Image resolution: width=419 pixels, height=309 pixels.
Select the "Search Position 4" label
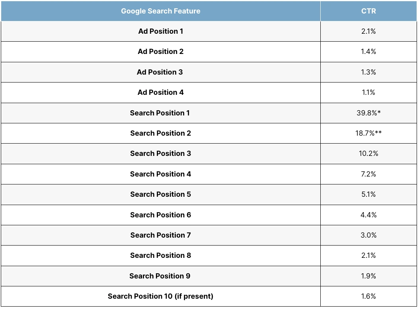tap(160, 174)
